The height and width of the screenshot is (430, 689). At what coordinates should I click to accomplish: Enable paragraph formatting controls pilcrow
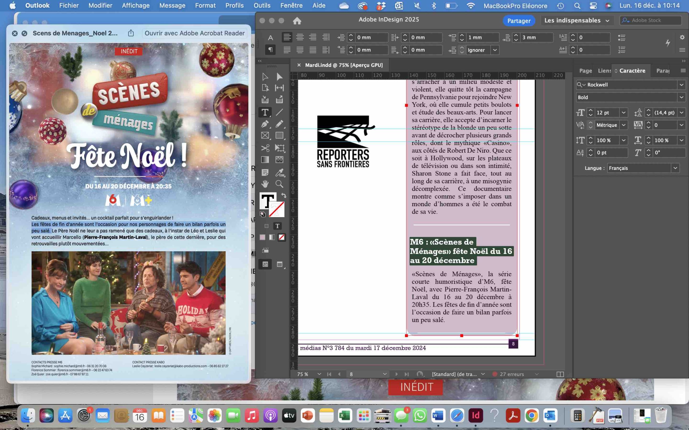click(270, 50)
